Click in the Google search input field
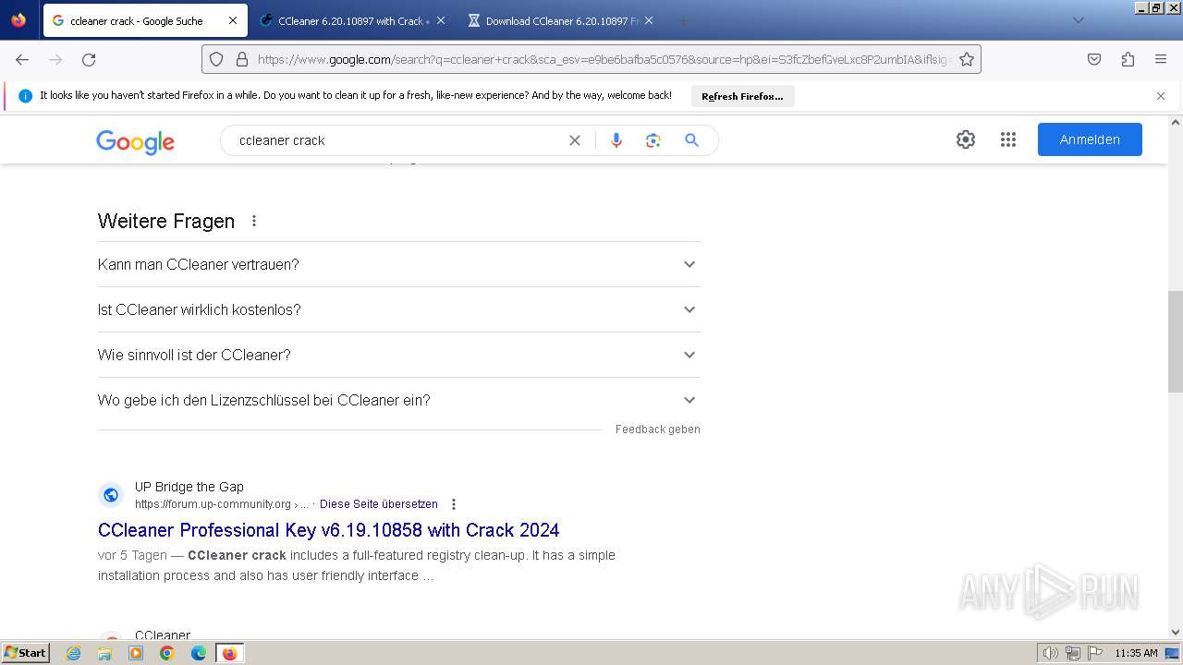Image resolution: width=1183 pixels, height=665 pixels. point(397,140)
